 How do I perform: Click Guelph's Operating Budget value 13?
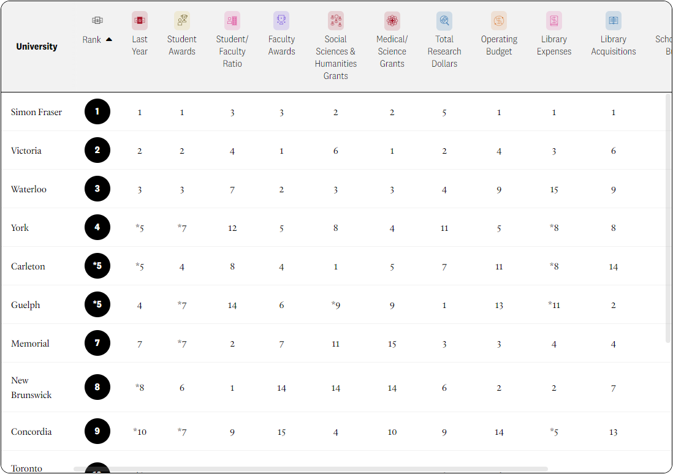pyautogui.click(x=499, y=306)
